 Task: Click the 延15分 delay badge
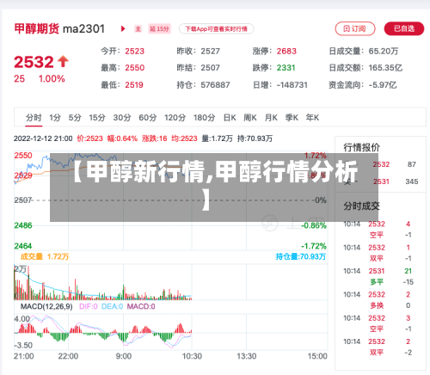pyautogui.click(x=159, y=28)
